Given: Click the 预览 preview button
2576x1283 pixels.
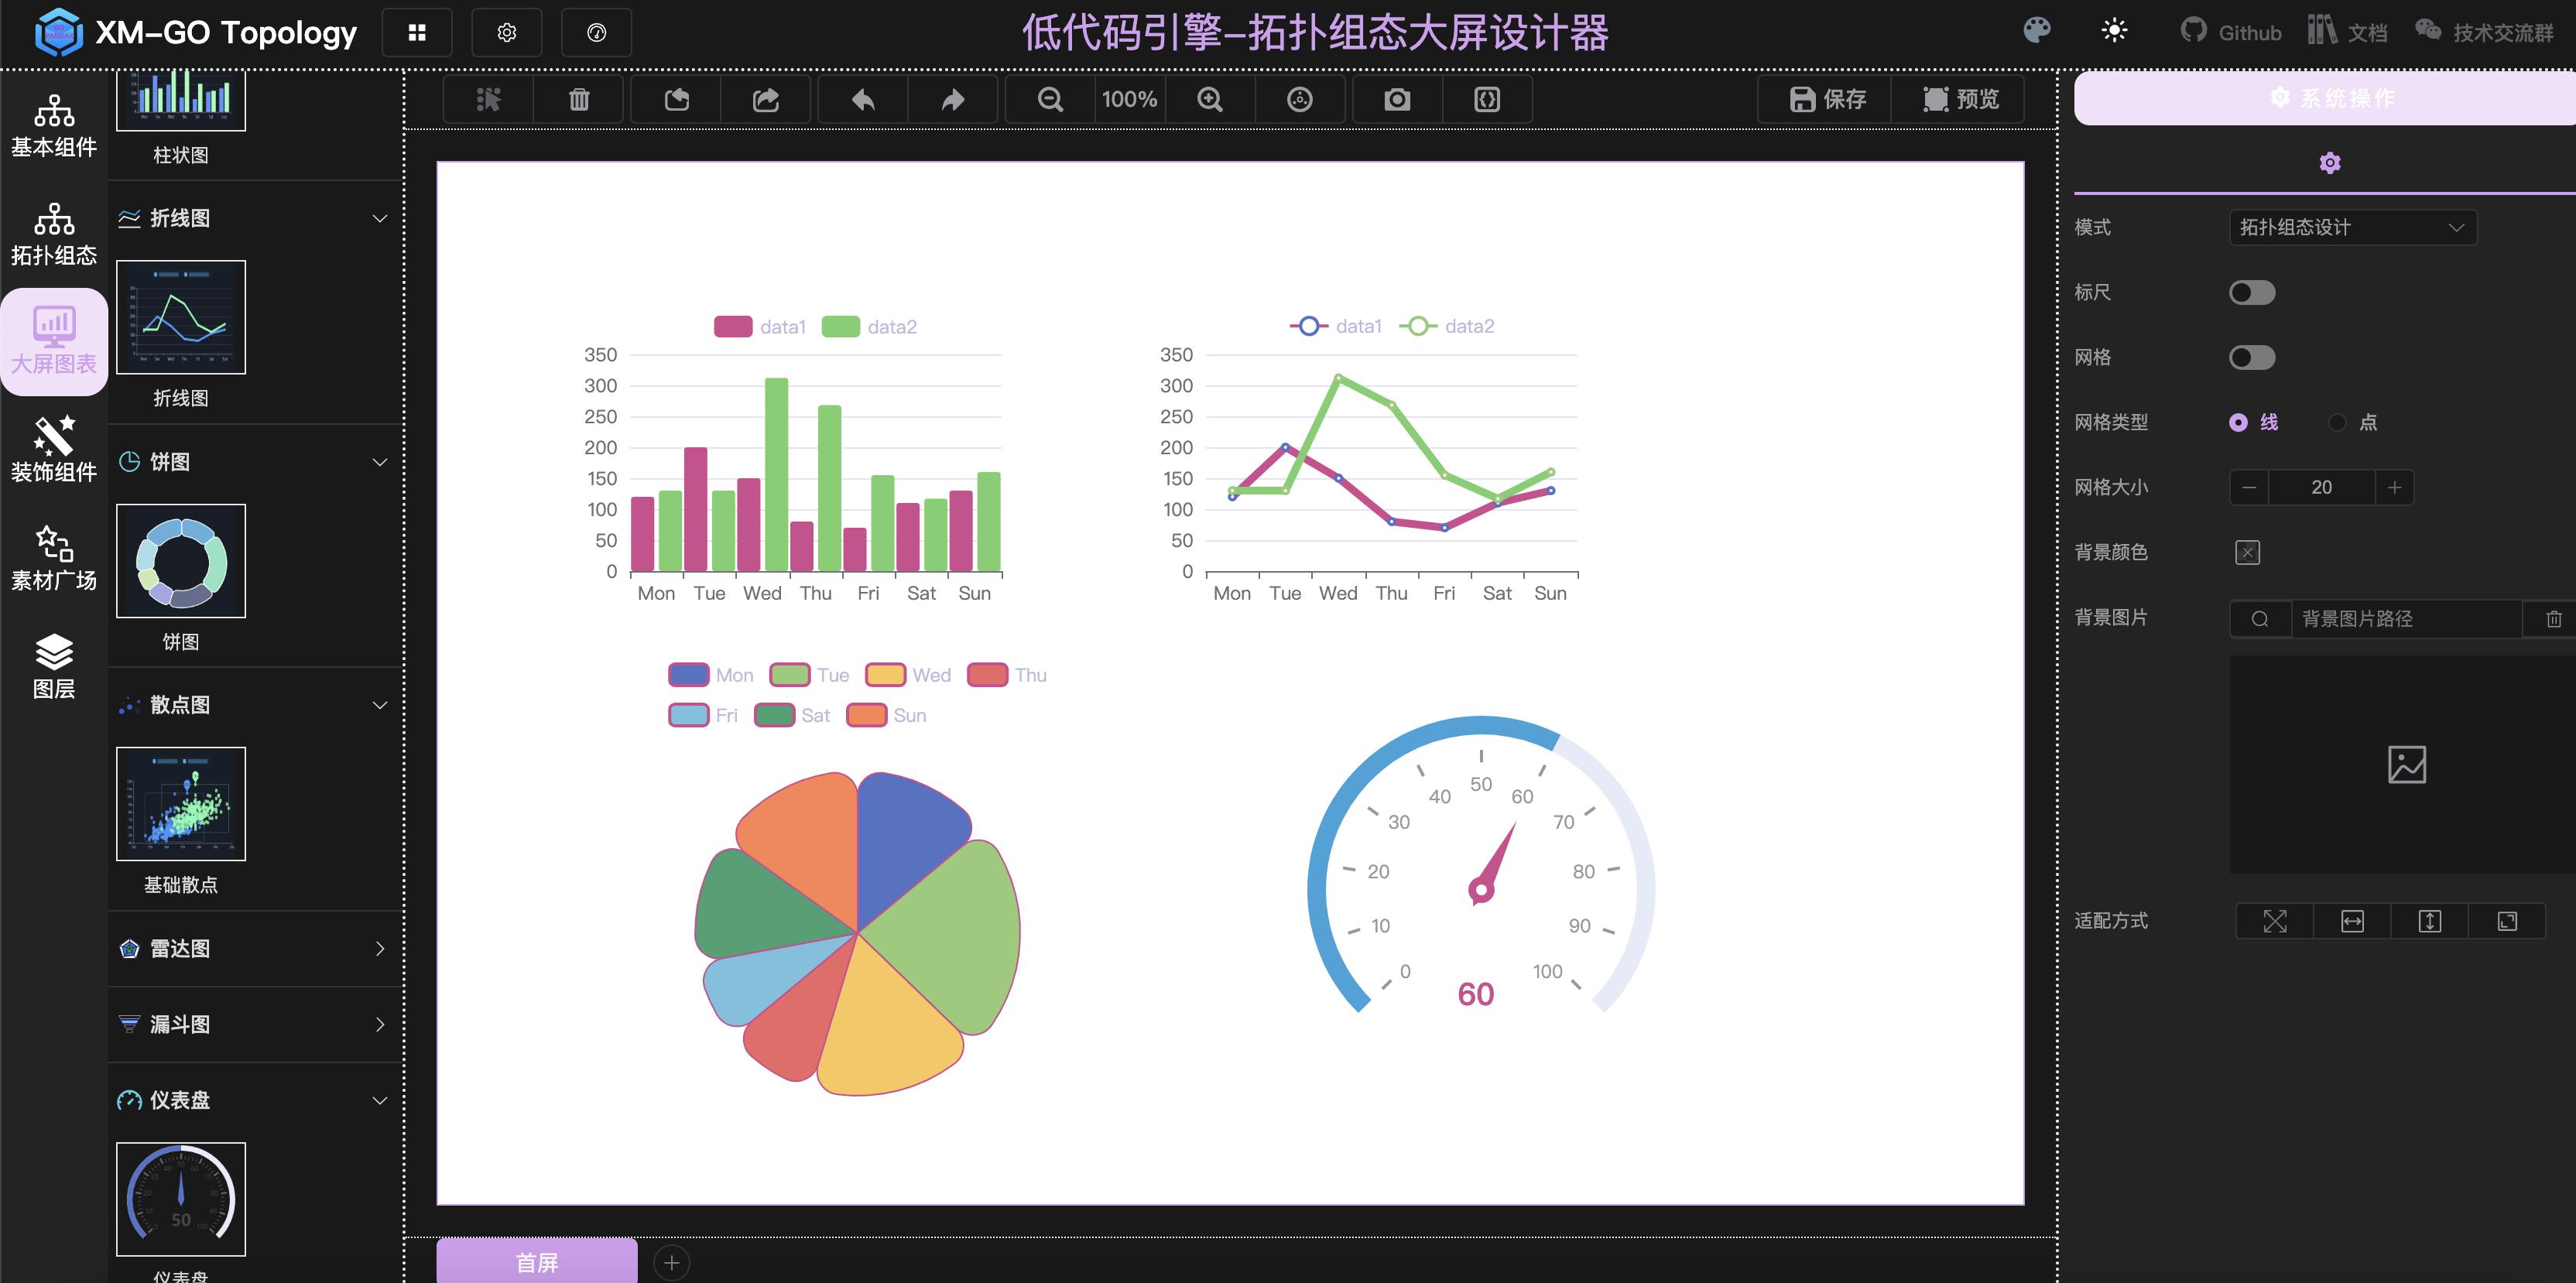Looking at the screenshot, I should coord(1958,99).
